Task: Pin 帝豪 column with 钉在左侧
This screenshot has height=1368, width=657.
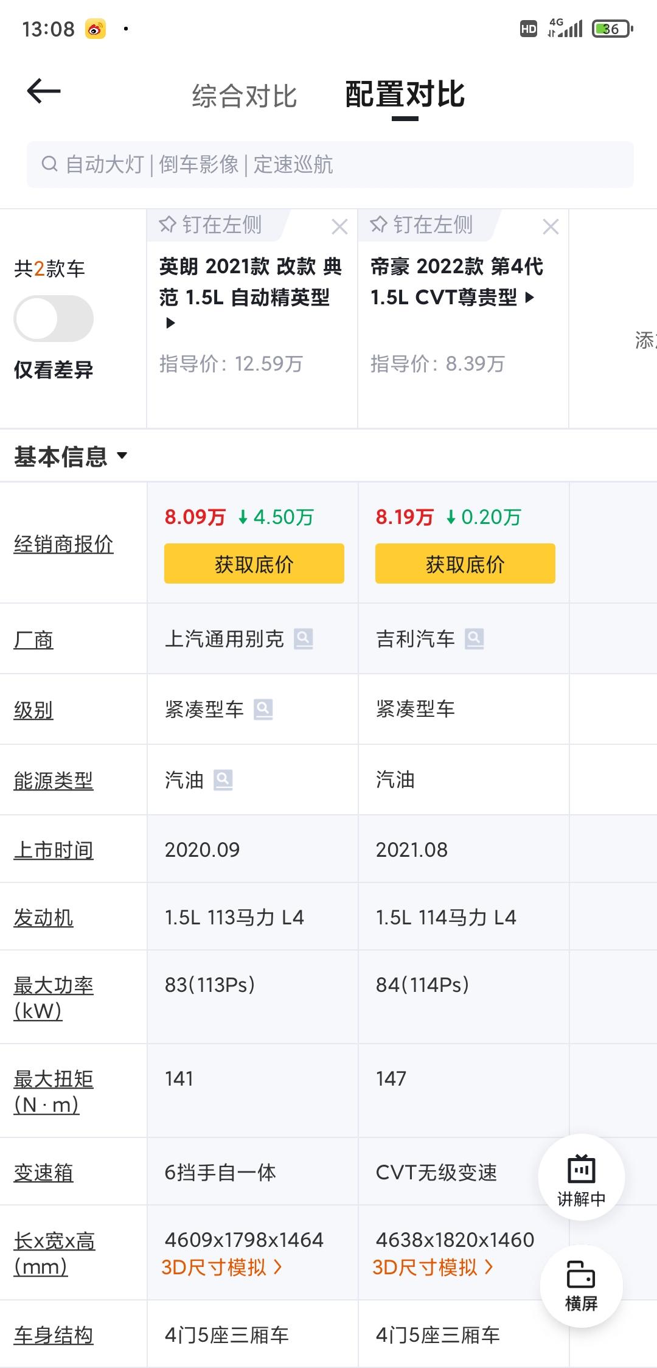Action: [422, 225]
